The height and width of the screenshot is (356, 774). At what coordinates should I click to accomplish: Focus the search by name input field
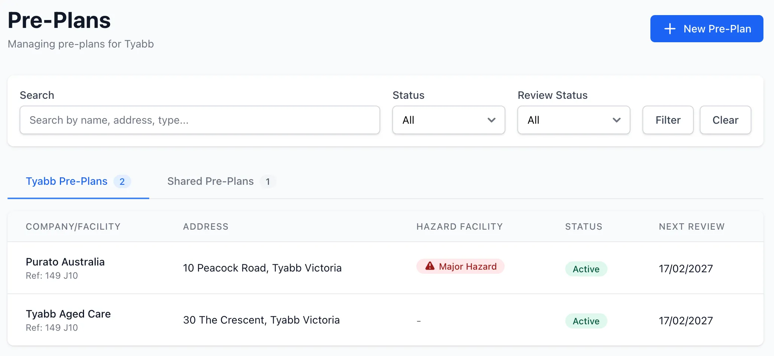coord(200,120)
